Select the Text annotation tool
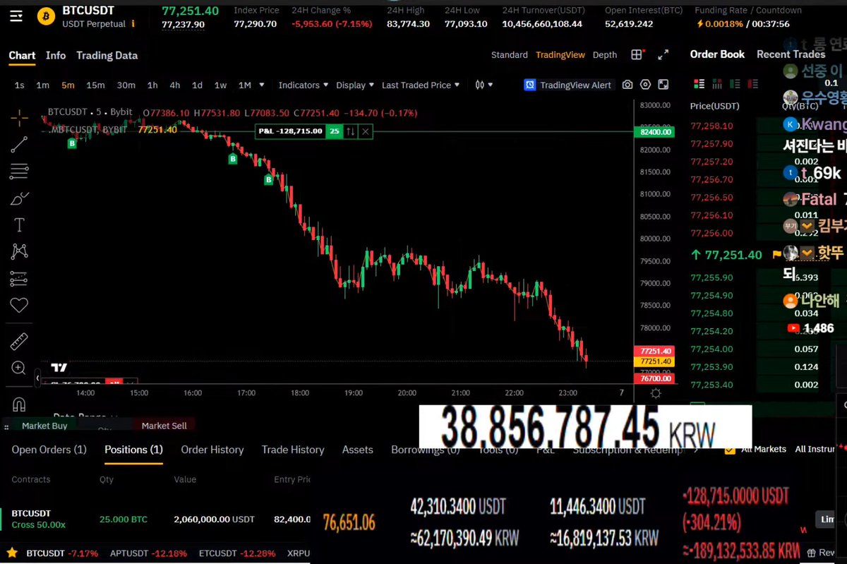847x564 pixels. point(19,224)
